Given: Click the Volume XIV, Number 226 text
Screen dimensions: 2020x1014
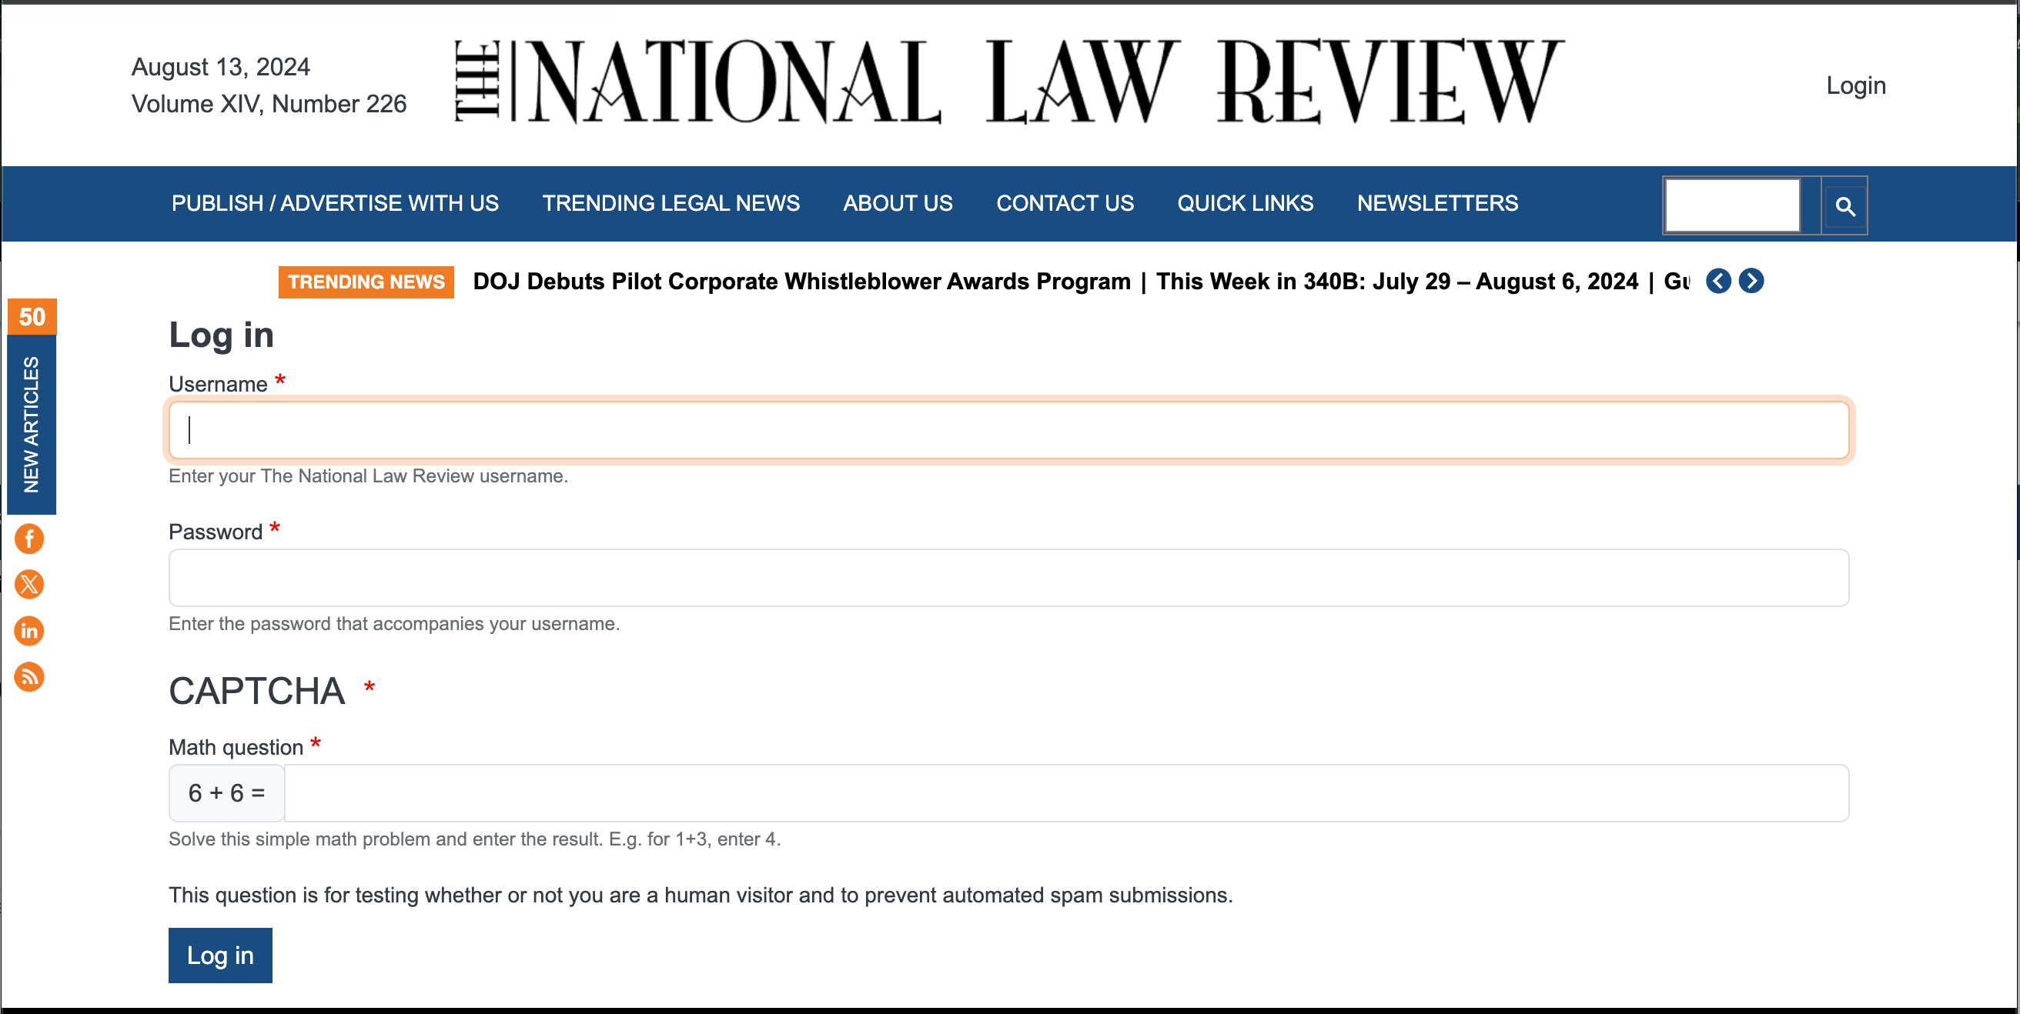Looking at the screenshot, I should pos(269,104).
